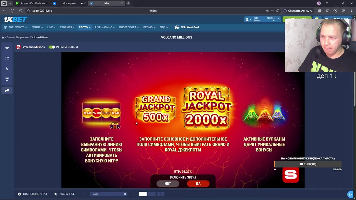
Task: Open a new browser tab
Action: [128, 3]
